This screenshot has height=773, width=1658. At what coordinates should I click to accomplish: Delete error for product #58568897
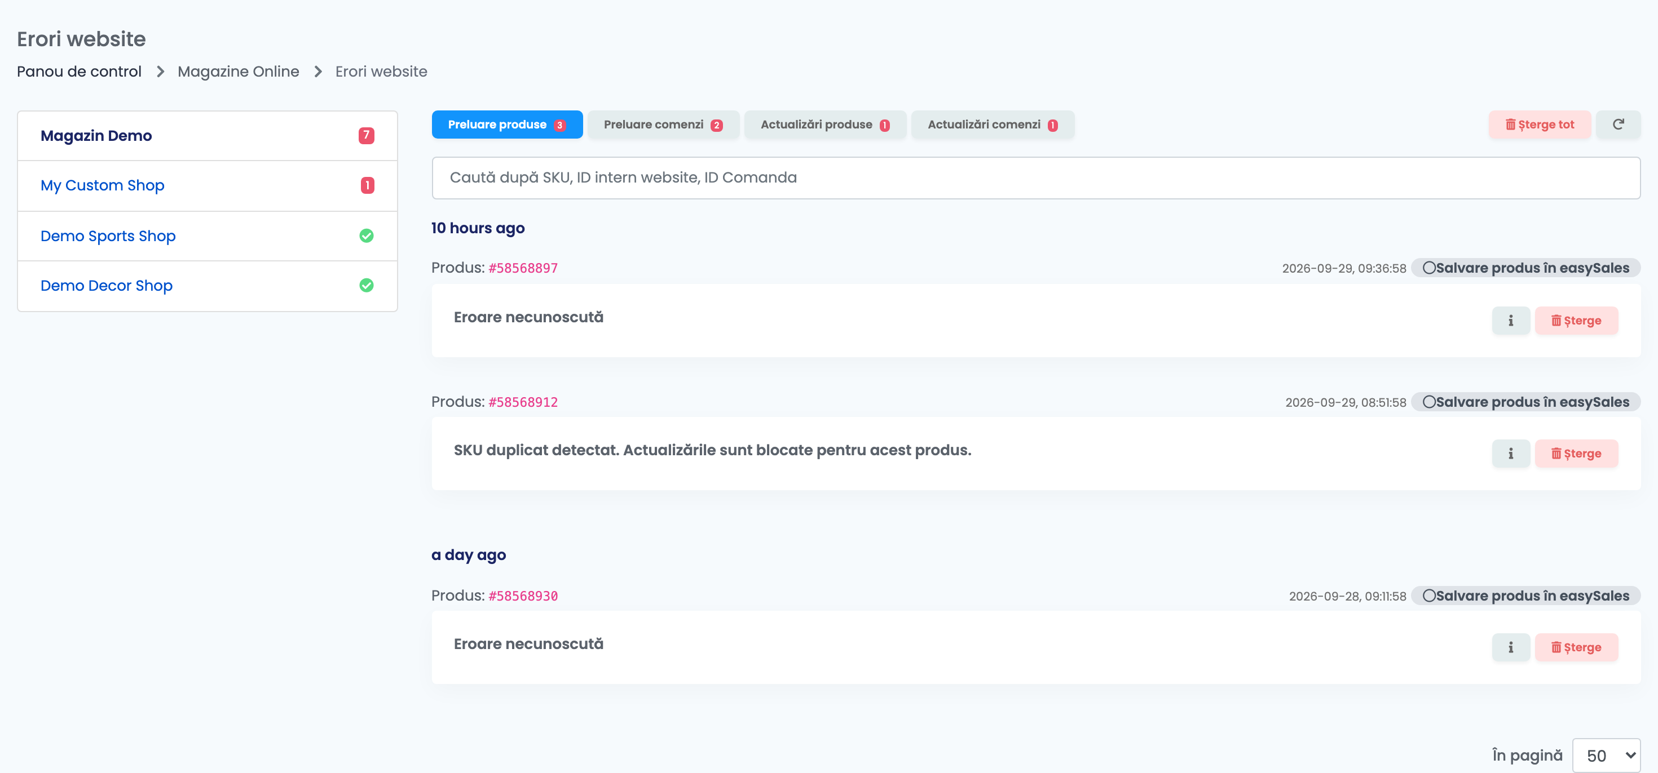pyautogui.click(x=1576, y=320)
